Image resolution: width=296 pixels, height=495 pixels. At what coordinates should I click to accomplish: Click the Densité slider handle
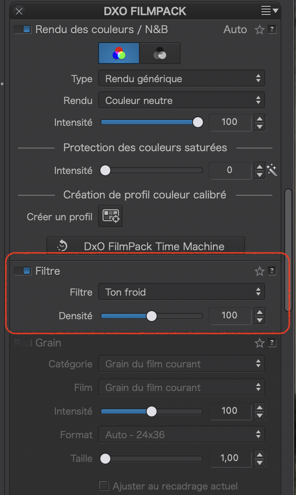pyautogui.click(x=152, y=316)
